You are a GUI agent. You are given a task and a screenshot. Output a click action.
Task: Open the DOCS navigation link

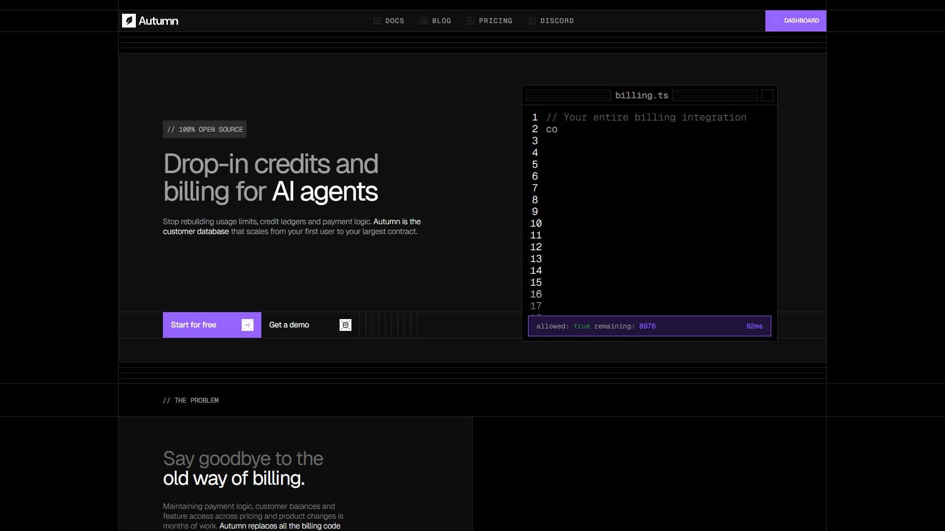click(x=389, y=21)
